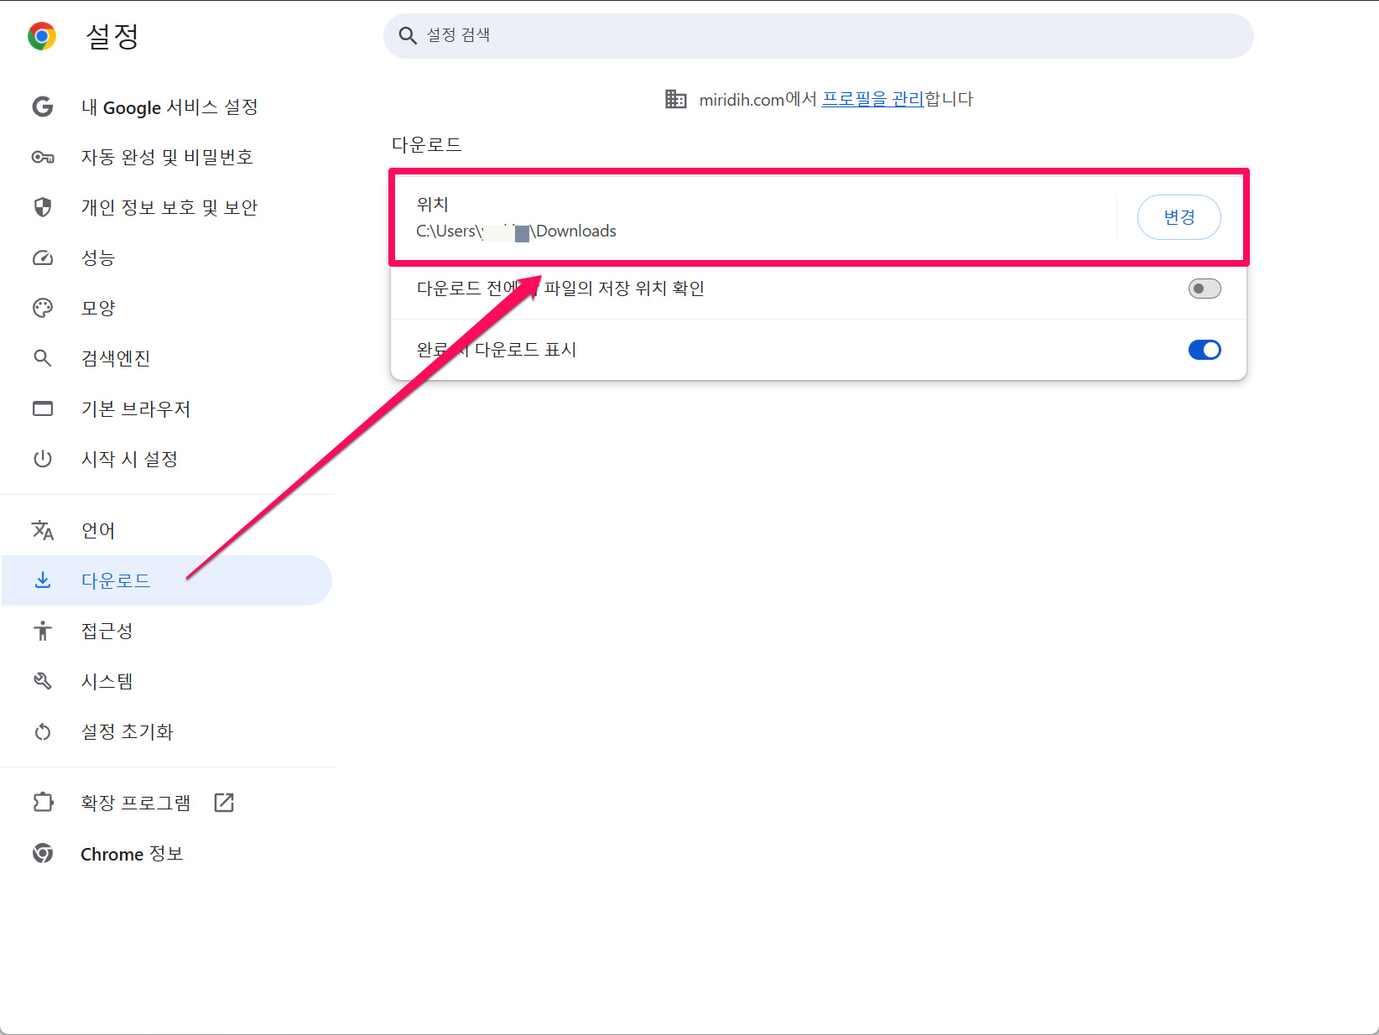Open 접근성 settings page

[107, 631]
